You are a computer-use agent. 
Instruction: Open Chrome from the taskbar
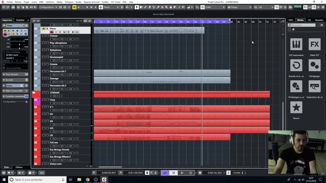87,180
